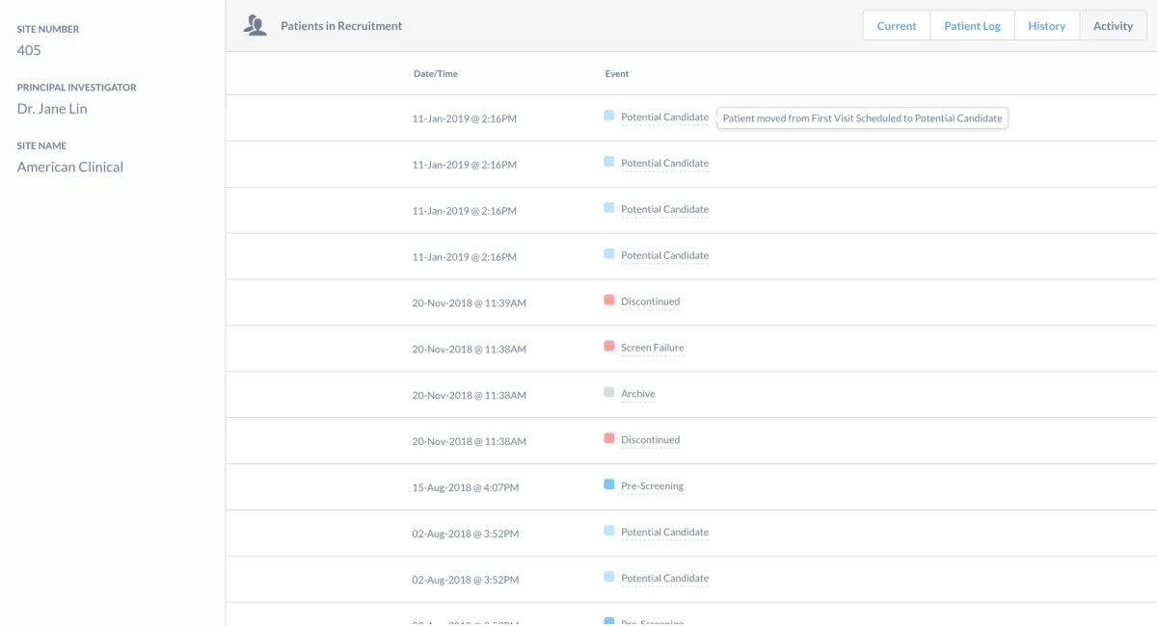Image resolution: width=1157 pixels, height=626 pixels.
Task: Click the blue indicator on the 15-Aug Pre-Screening row
Action: coord(608,485)
